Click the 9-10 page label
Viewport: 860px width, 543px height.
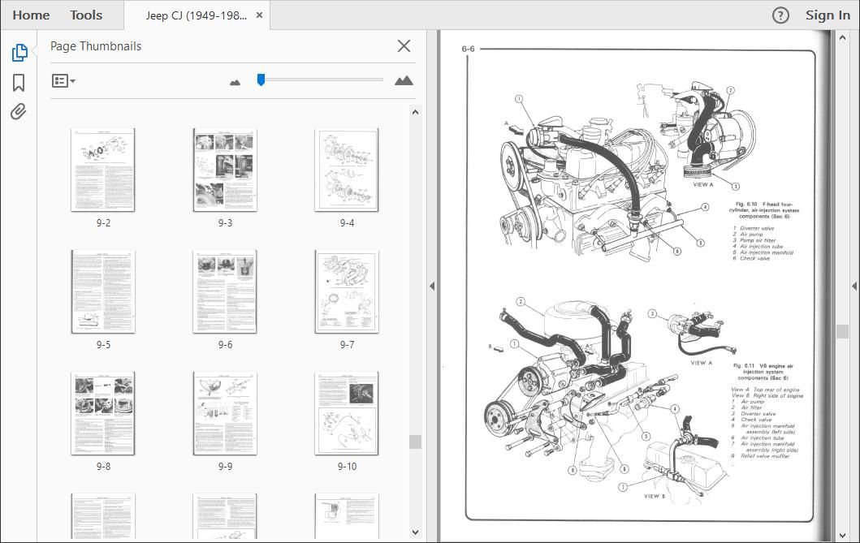click(347, 466)
